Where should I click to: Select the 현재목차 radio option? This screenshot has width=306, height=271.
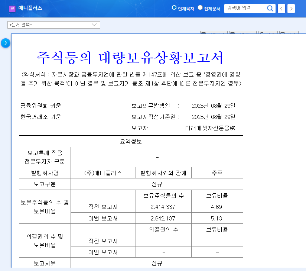pyautogui.click(x=174, y=7)
